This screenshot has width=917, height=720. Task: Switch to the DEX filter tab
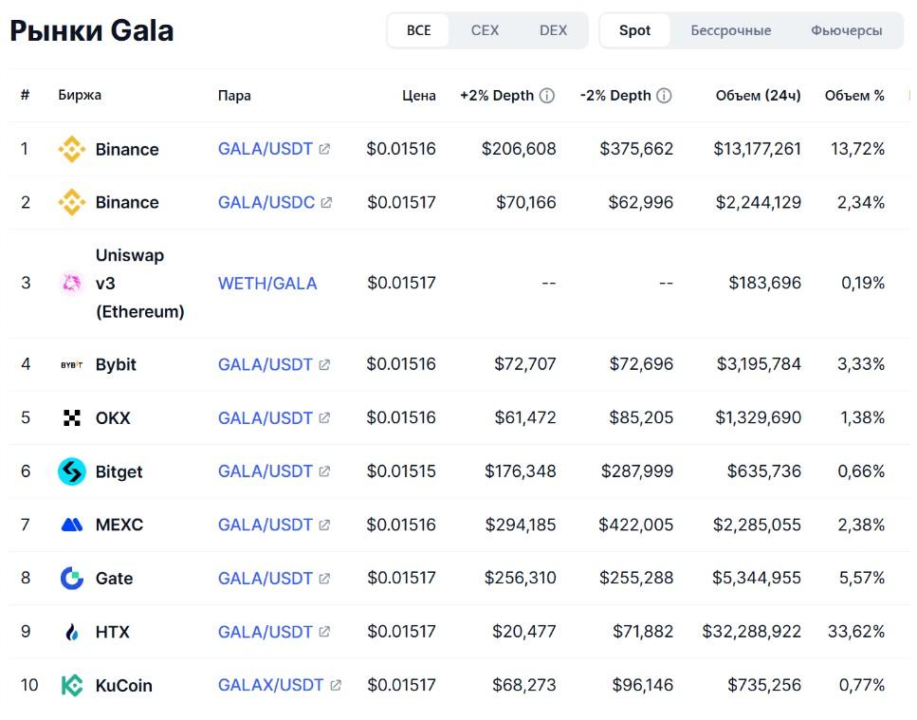(553, 30)
